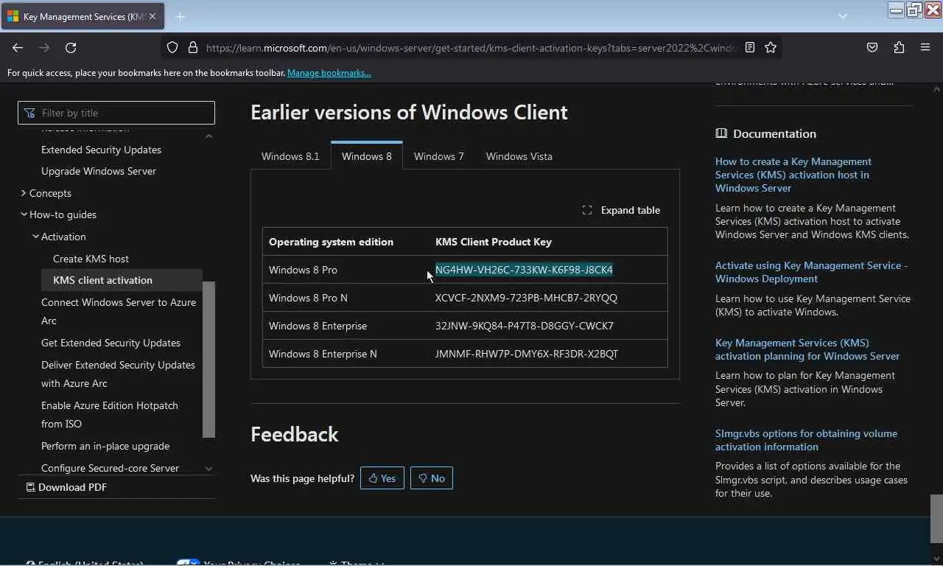Open Configure Secured-core Server page
The width and height of the screenshot is (943, 566).
[x=110, y=468]
